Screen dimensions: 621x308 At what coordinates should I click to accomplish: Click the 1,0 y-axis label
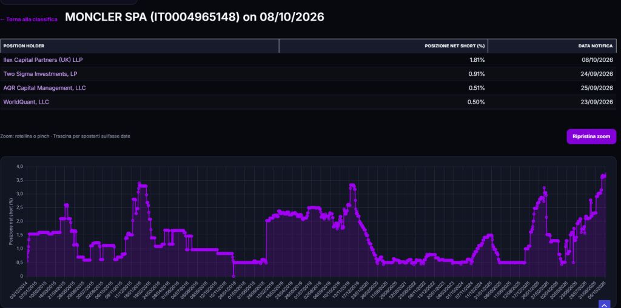tap(19, 249)
